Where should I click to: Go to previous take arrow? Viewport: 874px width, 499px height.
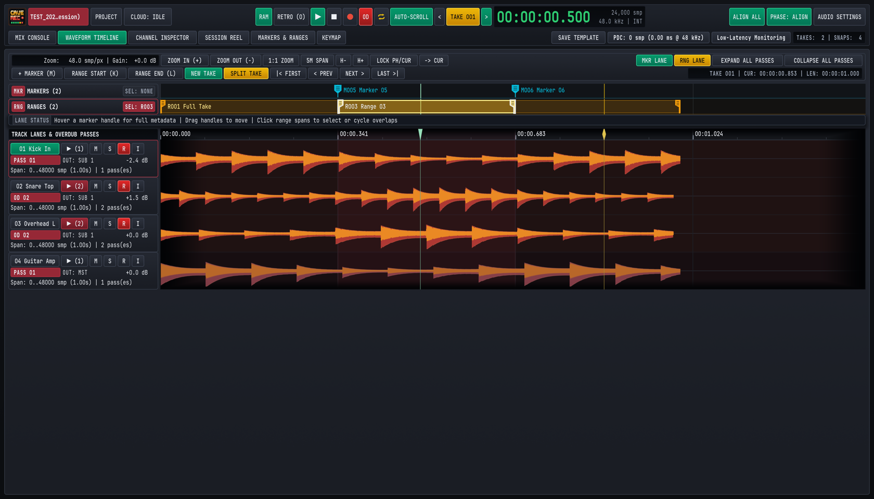440,17
